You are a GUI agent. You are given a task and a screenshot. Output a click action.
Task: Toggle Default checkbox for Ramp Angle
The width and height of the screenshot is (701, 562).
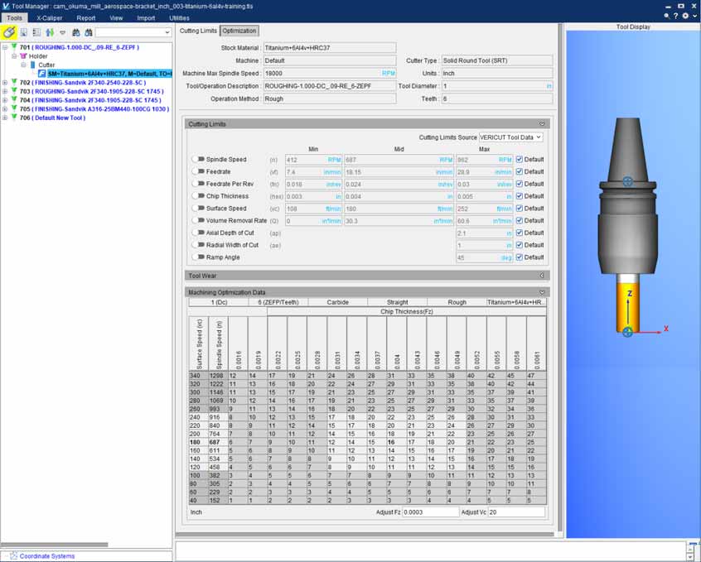(x=520, y=257)
